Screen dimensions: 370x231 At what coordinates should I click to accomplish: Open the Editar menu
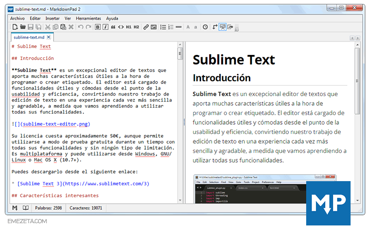coord(35,18)
